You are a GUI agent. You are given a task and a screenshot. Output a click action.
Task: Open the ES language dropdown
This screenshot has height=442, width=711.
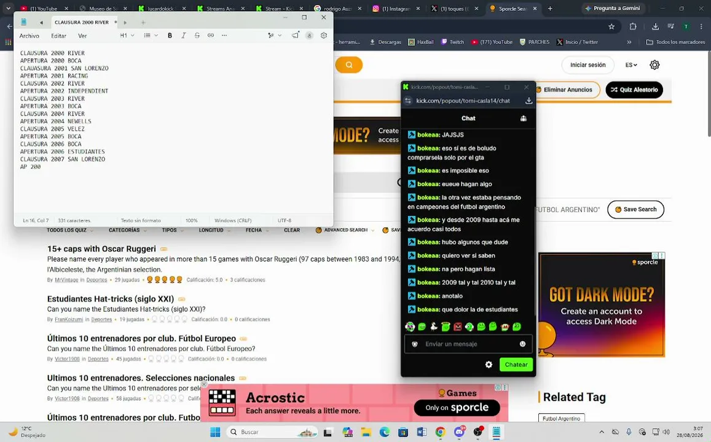[x=630, y=64]
